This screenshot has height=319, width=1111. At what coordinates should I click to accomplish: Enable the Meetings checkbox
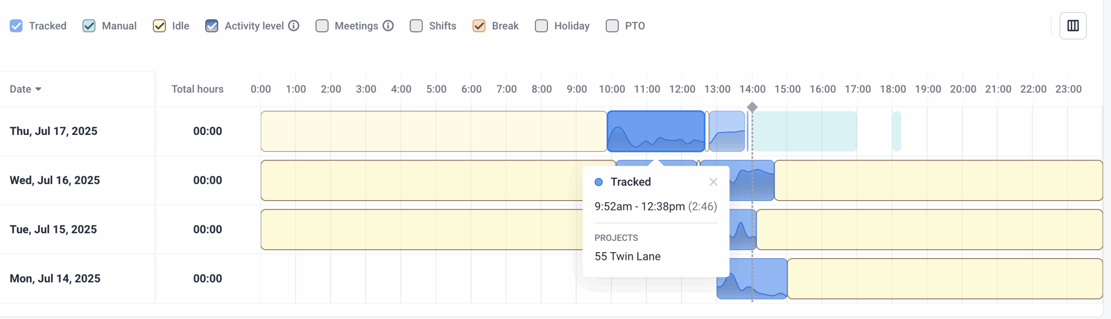pyautogui.click(x=322, y=26)
